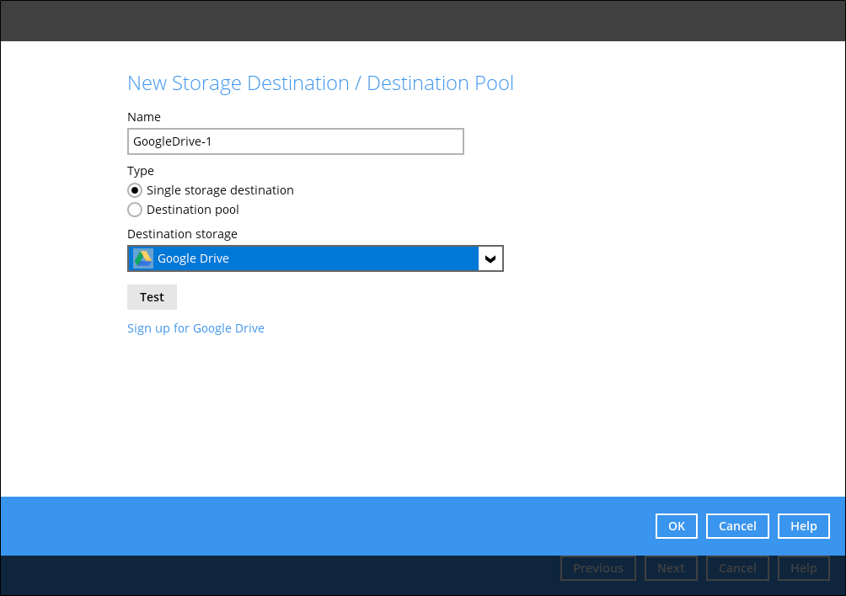Viewport: 846px width, 596px height.
Task: Click the Destination storage label
Action: (182, 234)
